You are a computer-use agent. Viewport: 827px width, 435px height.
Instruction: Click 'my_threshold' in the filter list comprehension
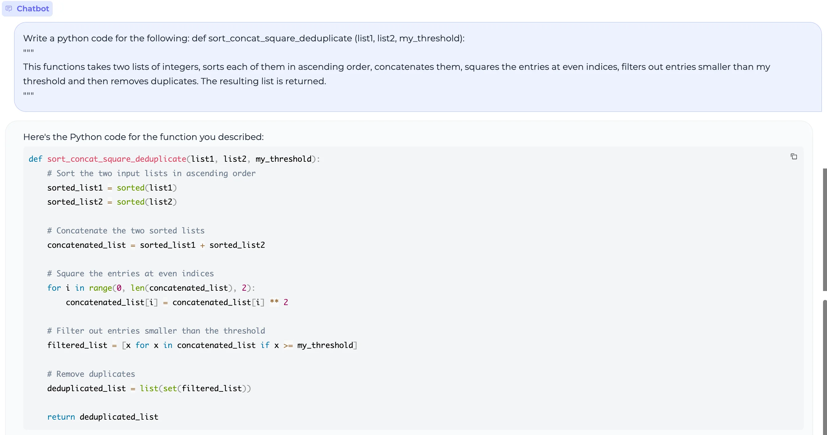[x=325, y=346]
